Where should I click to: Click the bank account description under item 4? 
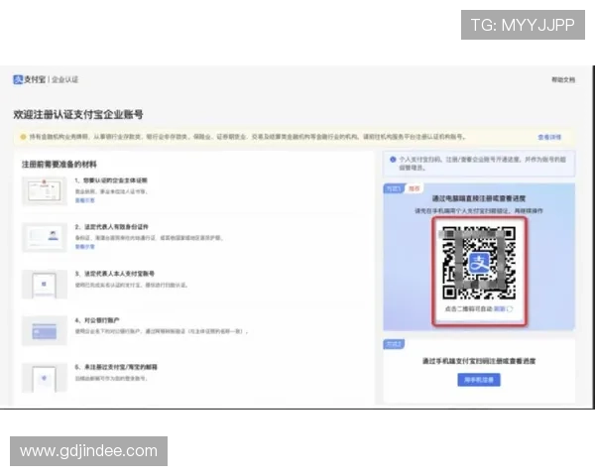point(162,331)
